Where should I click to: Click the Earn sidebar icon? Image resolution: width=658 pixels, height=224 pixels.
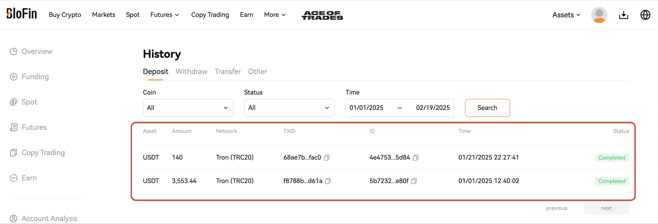[14, 178]
